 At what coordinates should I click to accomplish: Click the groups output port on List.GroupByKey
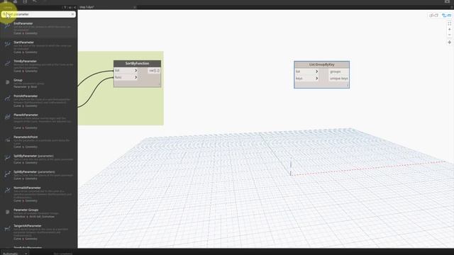(x=338, y=72)
